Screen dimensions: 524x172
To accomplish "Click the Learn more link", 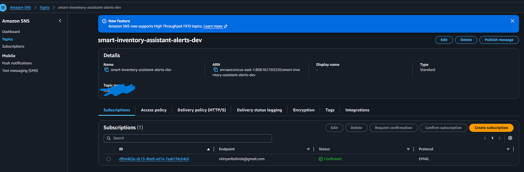I will tap(215, 27).
